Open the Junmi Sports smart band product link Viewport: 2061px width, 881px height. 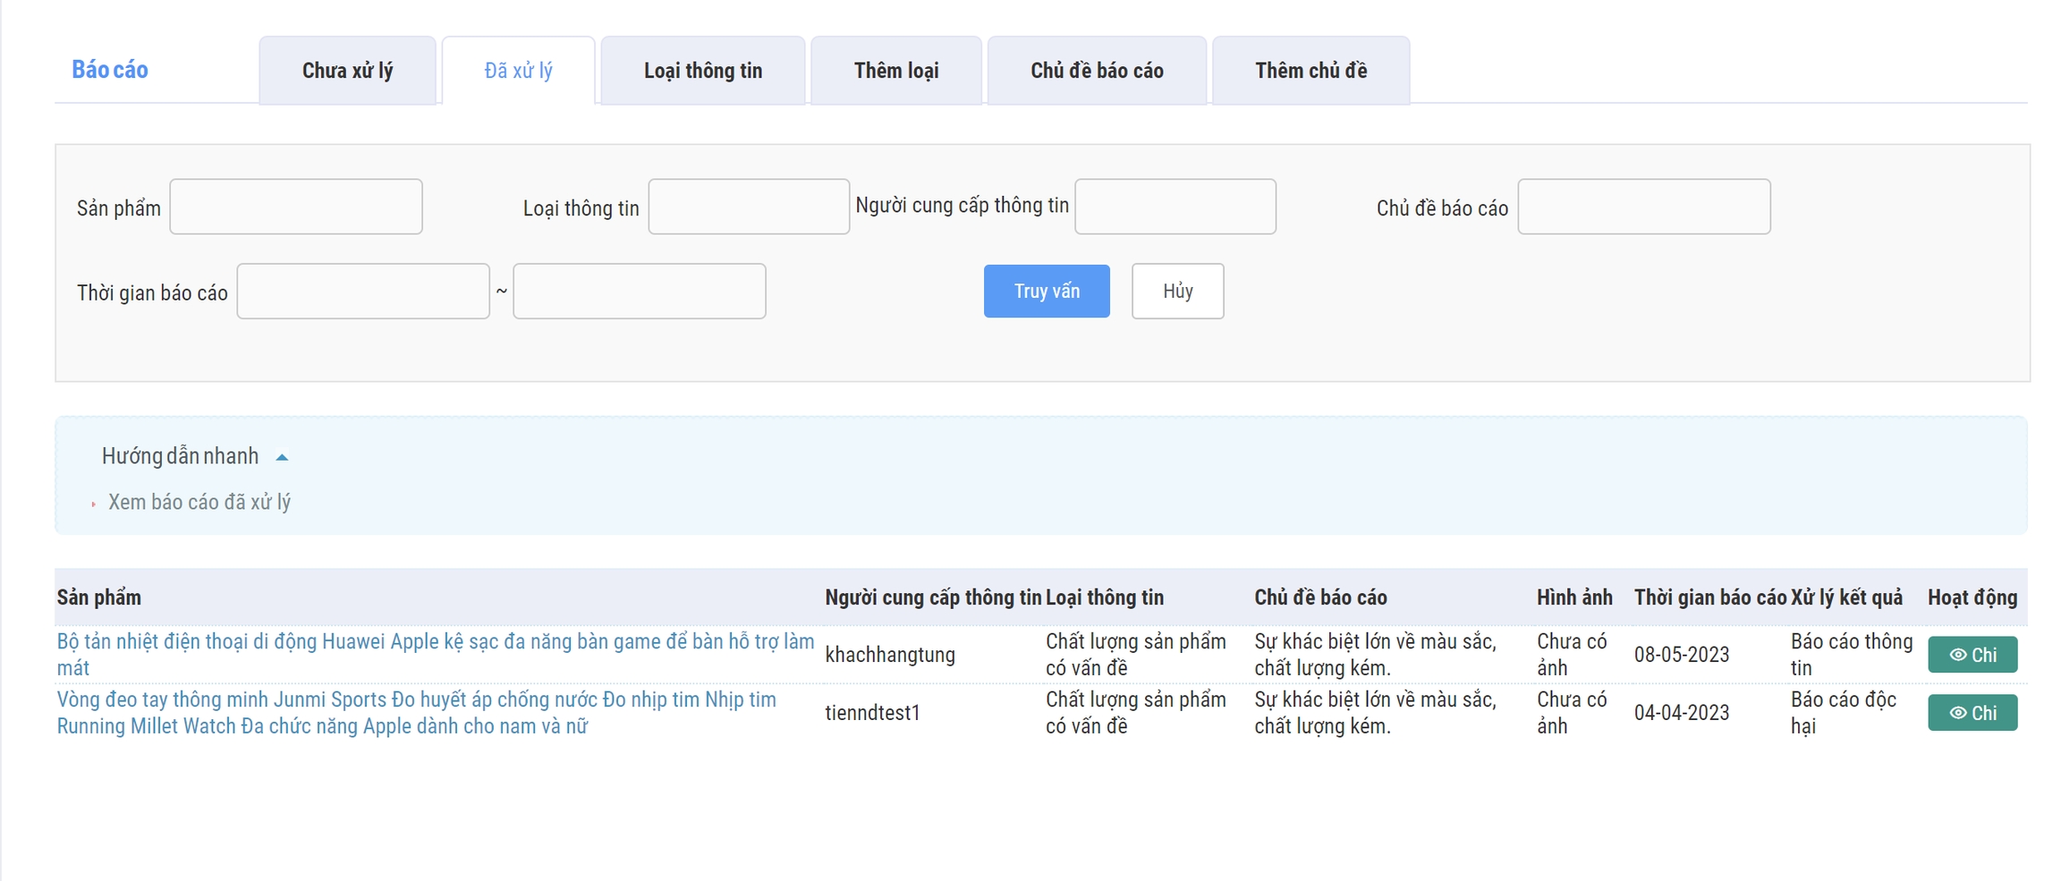point(416,700)
